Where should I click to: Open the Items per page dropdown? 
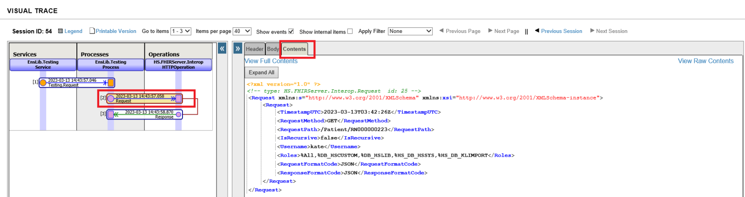coord(242,31)
